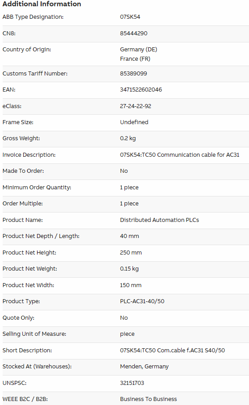Click the CN8 value 85444290
The height and width of the screenshot is (405, 249).
(134, 33)
